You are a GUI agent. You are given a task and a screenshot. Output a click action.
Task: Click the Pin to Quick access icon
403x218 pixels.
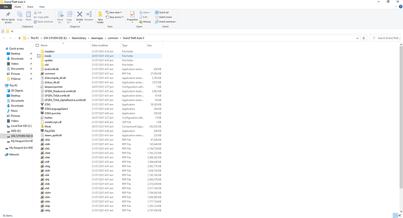coord(8,15)
